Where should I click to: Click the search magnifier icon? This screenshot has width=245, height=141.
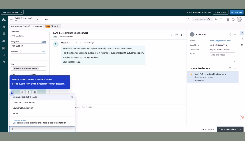click(x=188, y=19)
